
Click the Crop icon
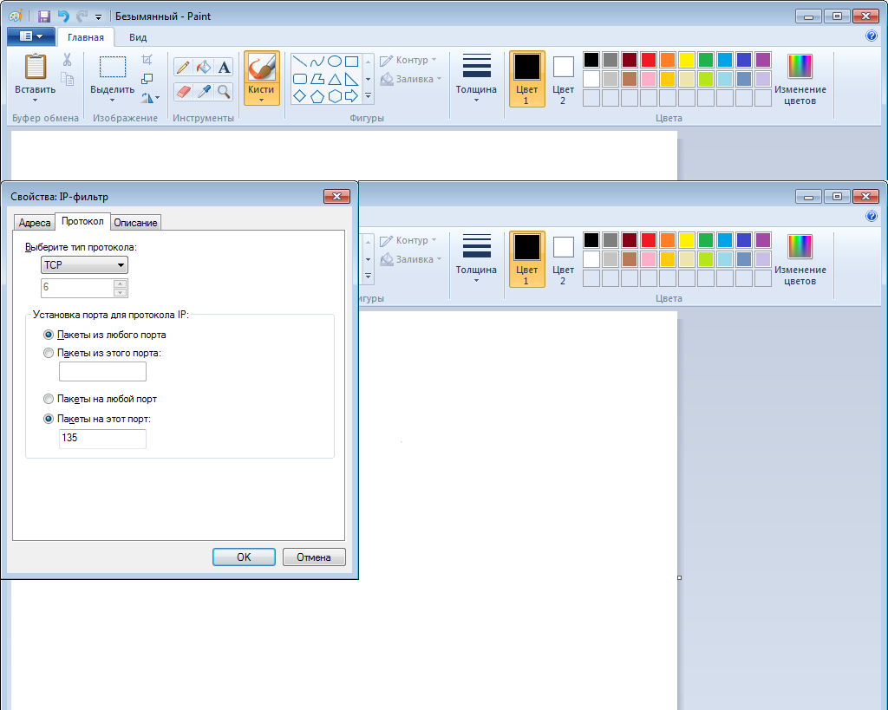pos(147,60)
